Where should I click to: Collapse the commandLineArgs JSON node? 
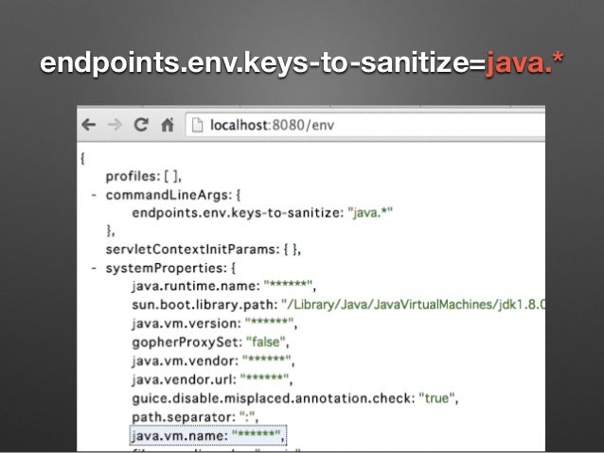click(x=94, y=195)
